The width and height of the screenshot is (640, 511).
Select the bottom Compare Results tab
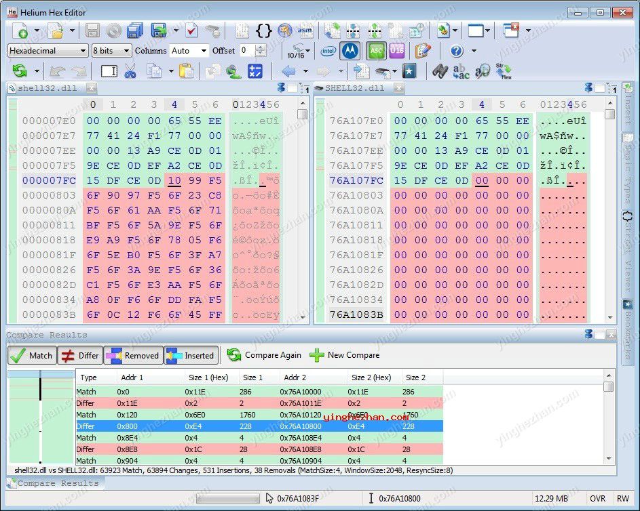pyautogui.click(x=55, y=483)
